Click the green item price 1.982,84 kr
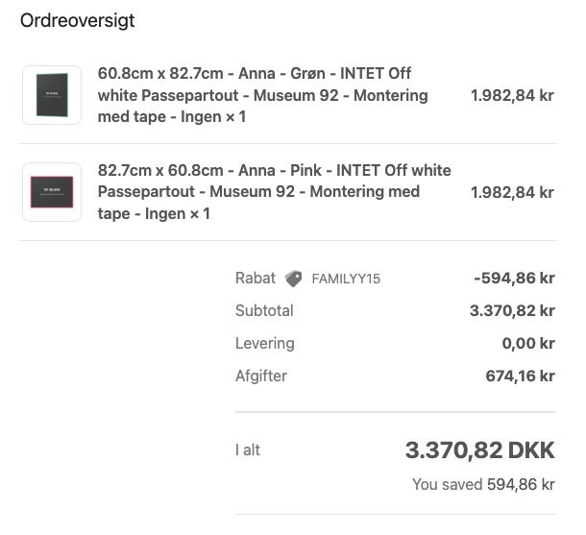This screenshot has width=586, height=535. 512,95
